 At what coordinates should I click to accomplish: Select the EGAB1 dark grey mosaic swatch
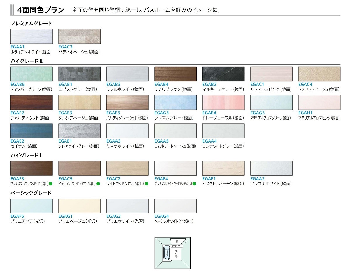click(x=79, y=74)
